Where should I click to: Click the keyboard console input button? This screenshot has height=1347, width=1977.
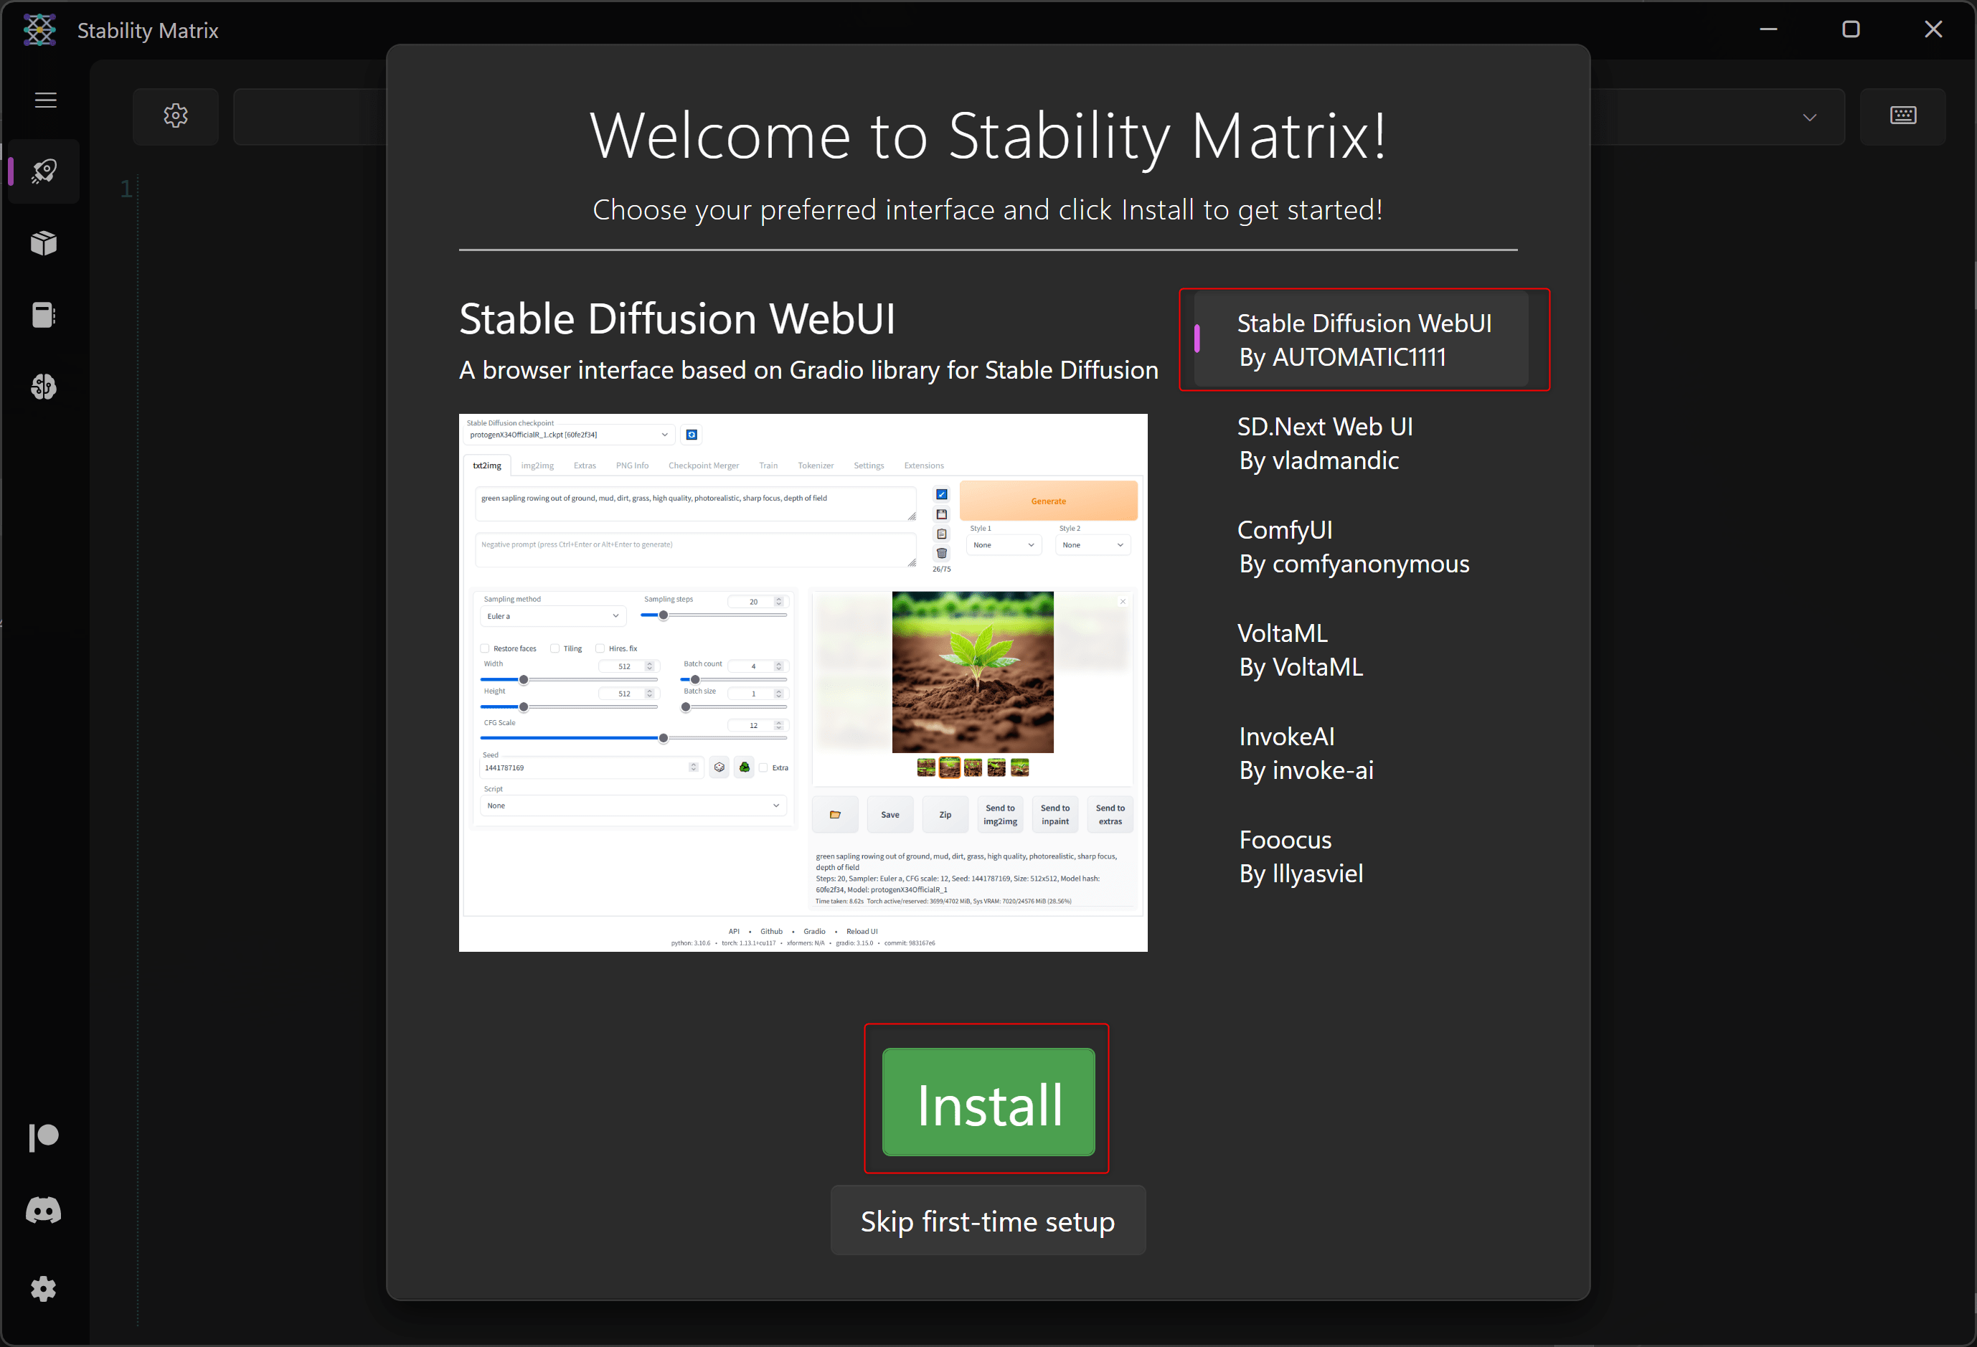click(x=1902, y=115)
